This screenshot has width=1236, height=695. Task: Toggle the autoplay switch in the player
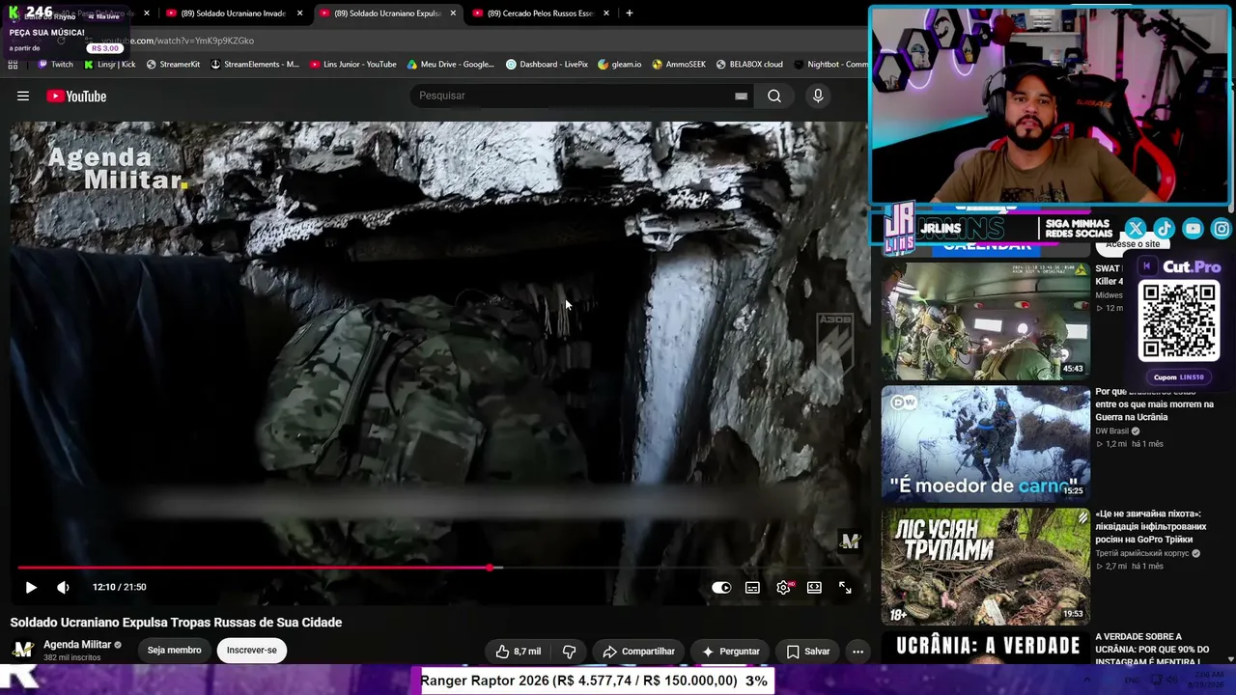click(x=721, y=587)
